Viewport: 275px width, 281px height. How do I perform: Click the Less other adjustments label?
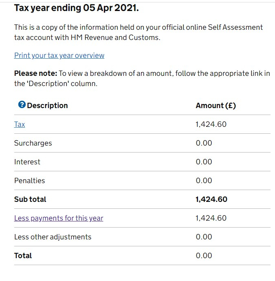point(53,237)
